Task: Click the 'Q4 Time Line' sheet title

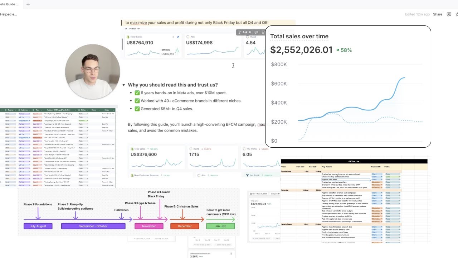Action: [x=354, y=161]
